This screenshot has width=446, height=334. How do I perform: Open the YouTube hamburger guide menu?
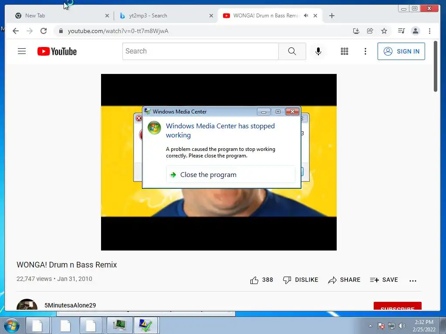(22, 51)
